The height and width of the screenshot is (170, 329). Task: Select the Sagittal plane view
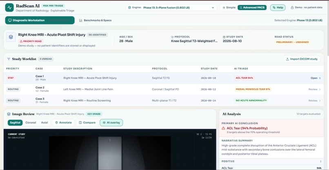pyautogui.click(x=15, y=123)
